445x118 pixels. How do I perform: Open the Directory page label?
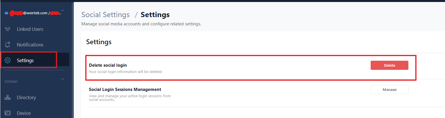click(26, 97)
